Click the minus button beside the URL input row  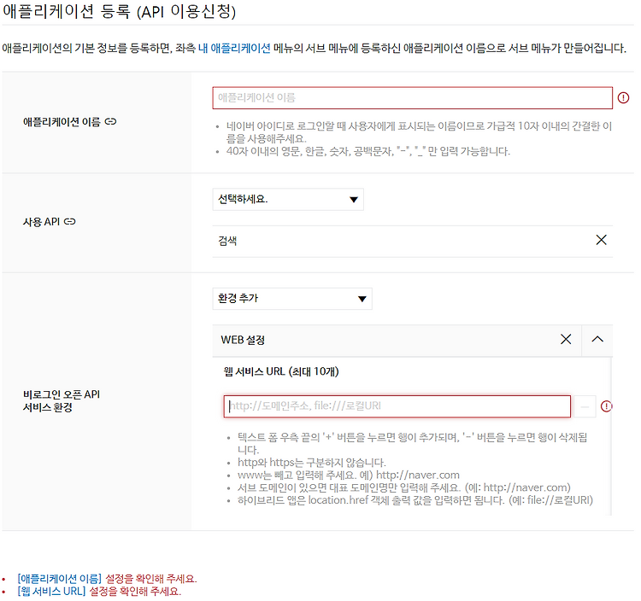point(585,406)
